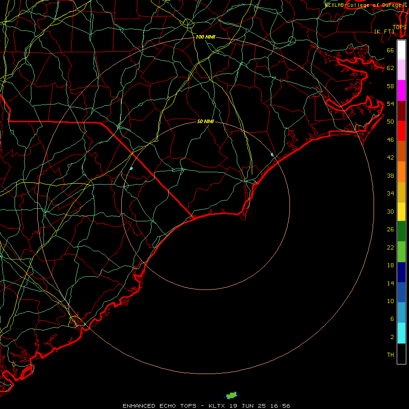The image size is (409, 409).
Task: Click the white swatch in the tops legend
Action: 401,50
